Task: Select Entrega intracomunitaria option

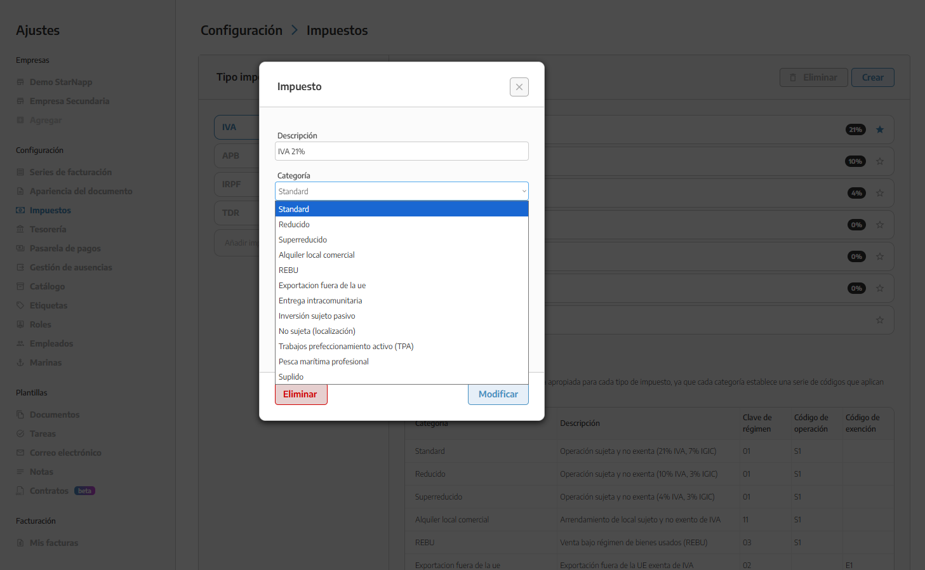Action: coord(320,301)
